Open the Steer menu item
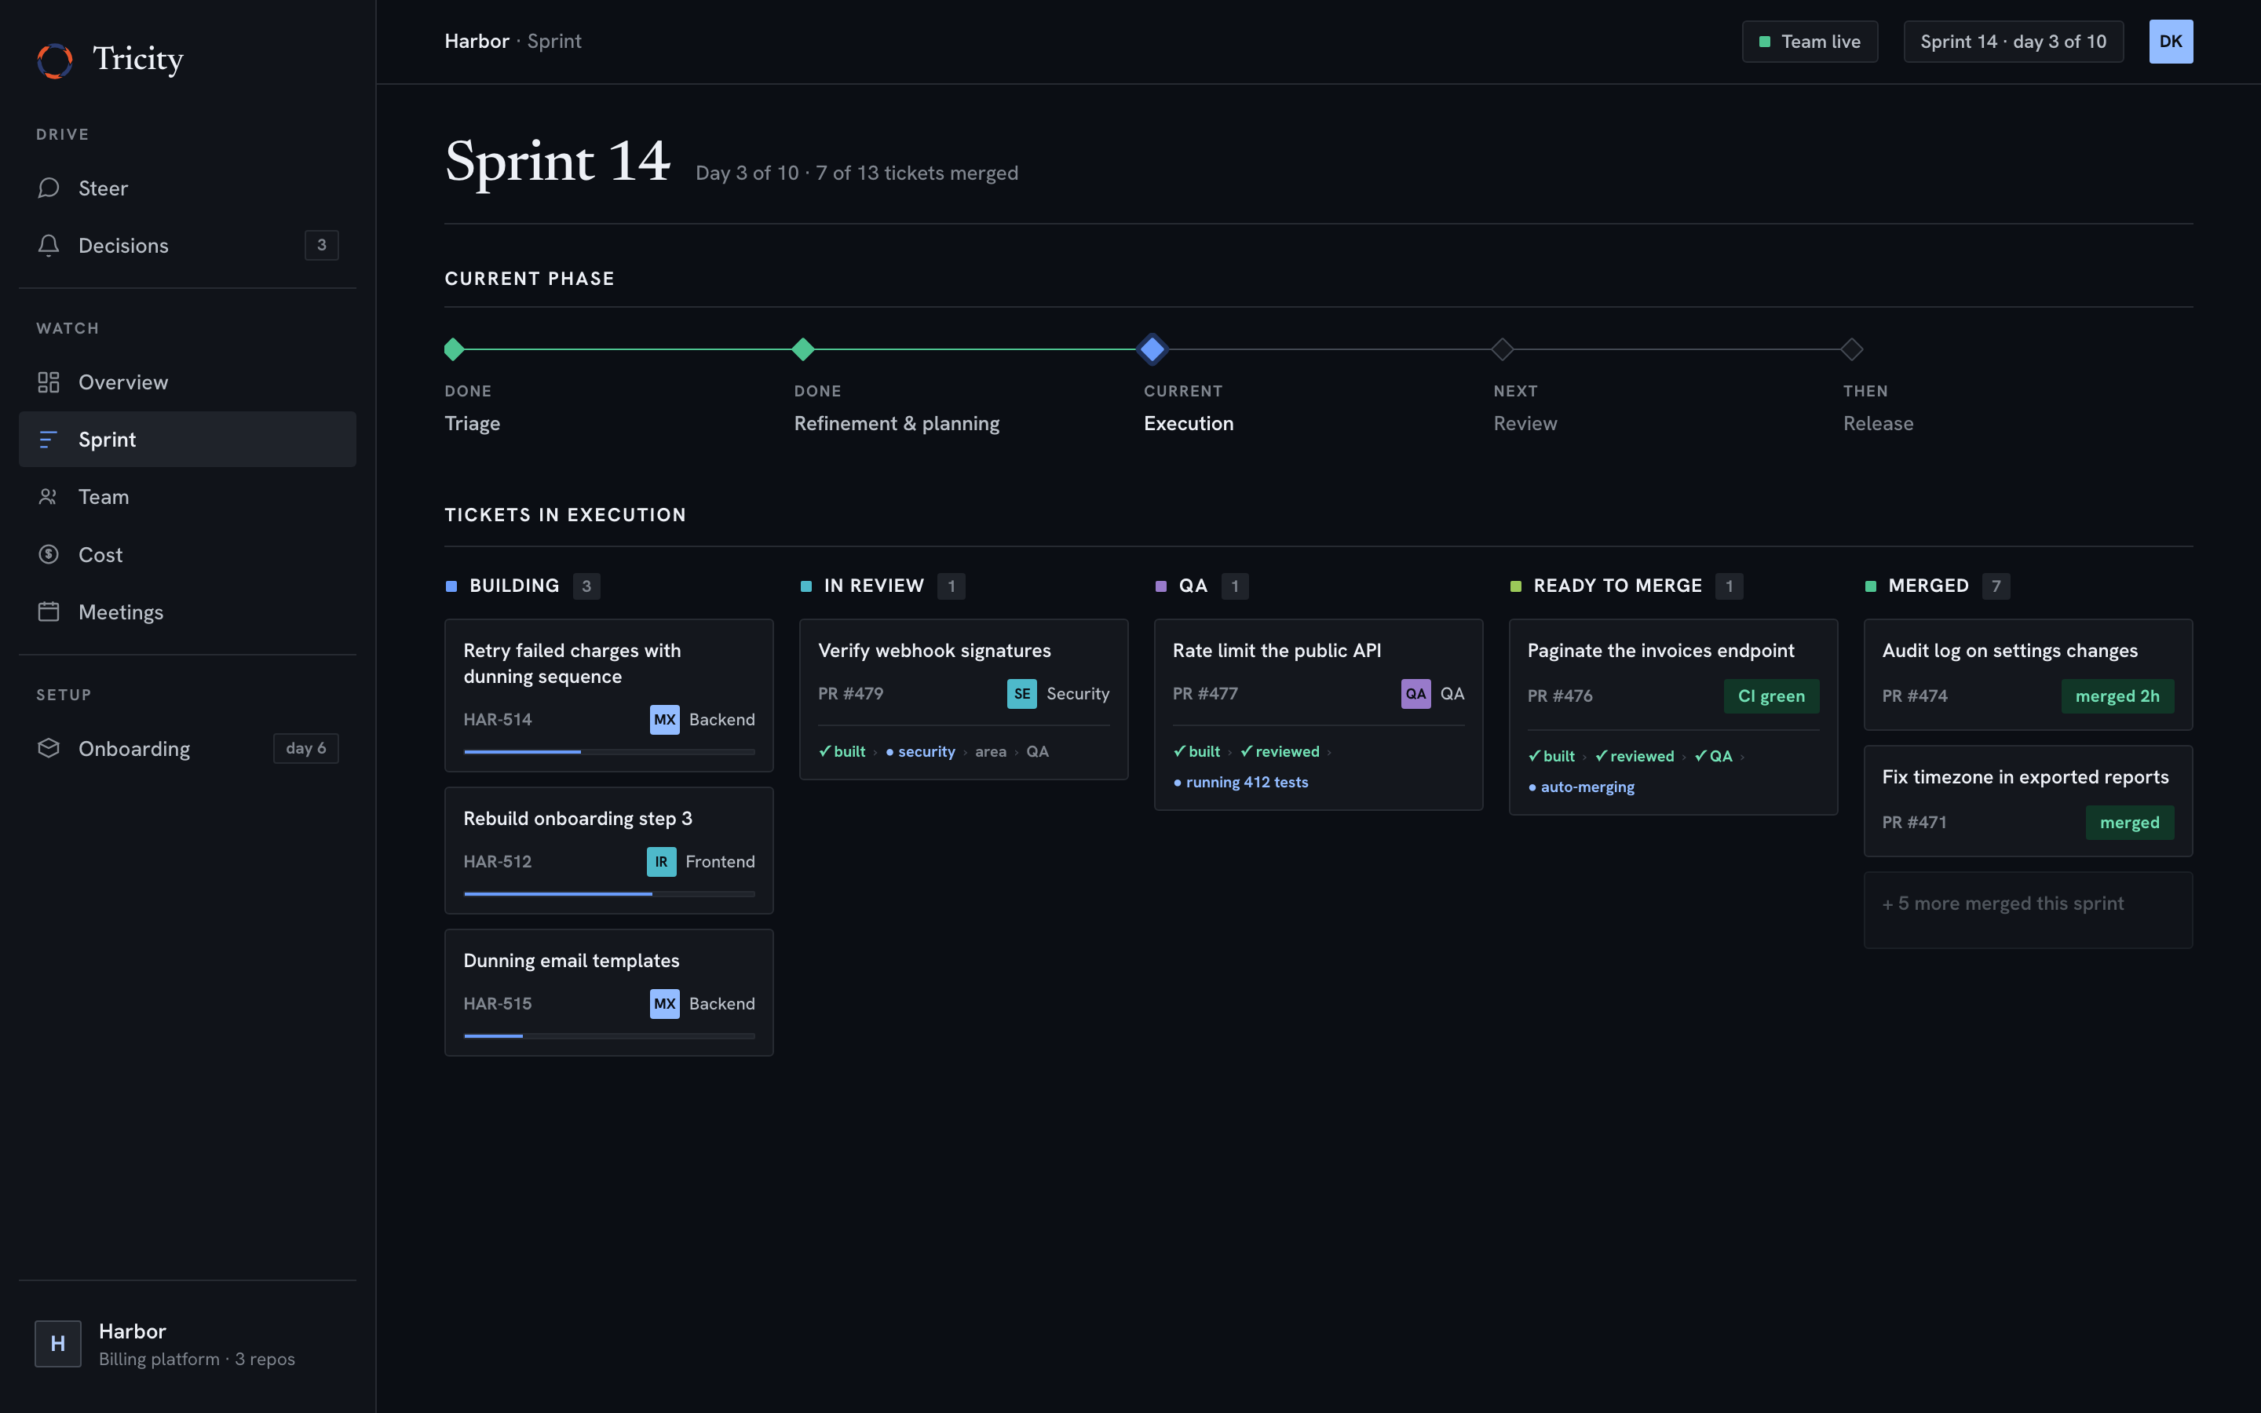Screen dimensions: 2261x1413 [x=187, y=188]
